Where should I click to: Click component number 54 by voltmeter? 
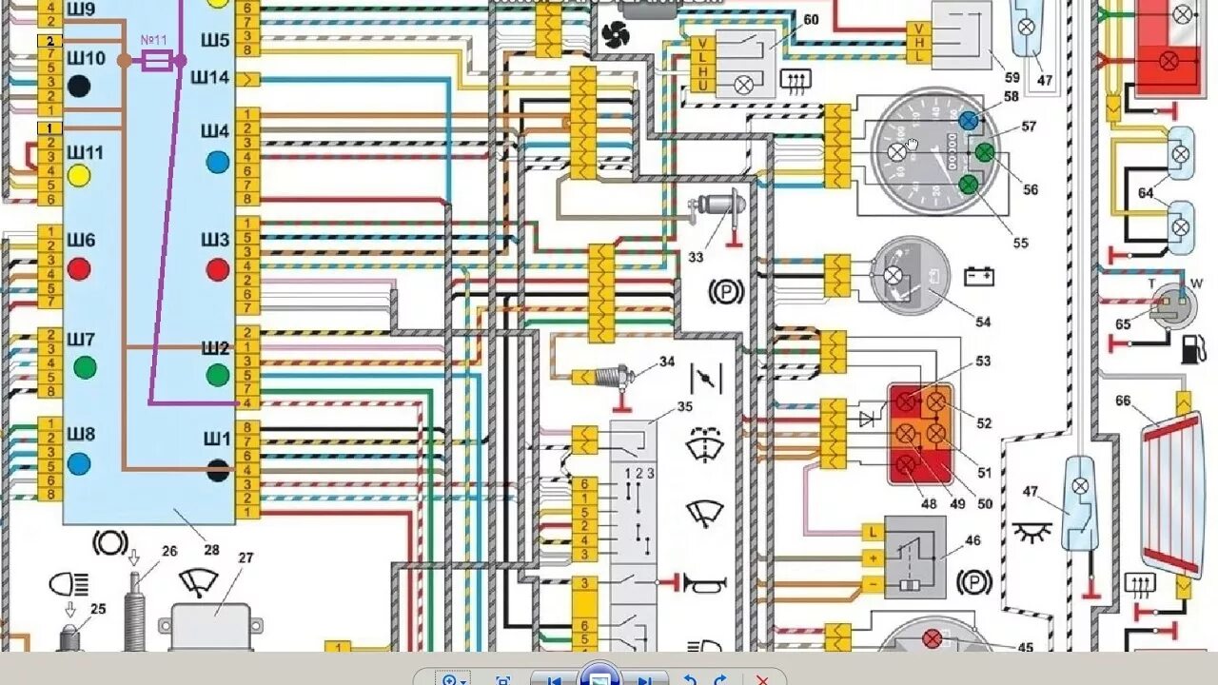[983, 323]
